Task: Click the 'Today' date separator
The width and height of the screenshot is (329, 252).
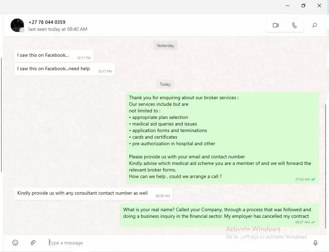Action: click(x=165, y=84)
